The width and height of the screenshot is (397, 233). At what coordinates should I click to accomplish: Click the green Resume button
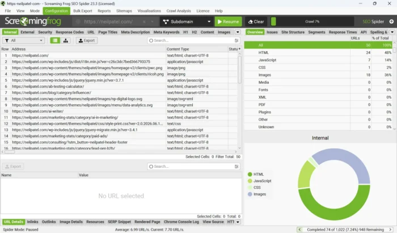pos(229,22)
